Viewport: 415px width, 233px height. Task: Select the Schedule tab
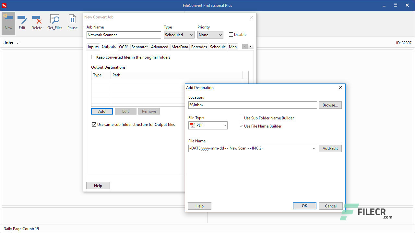218,47
